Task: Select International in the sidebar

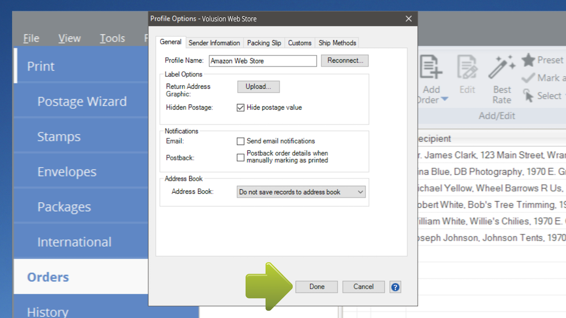Action: click(81, 242)
